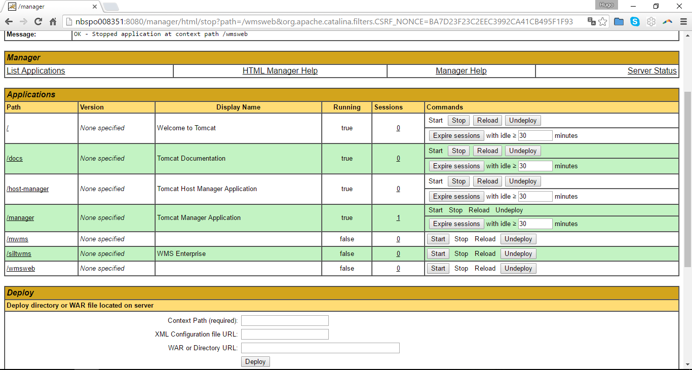The image size is (692, 370).
Task: Open the /siltwms path link
Action: pyautogui.click(x=19, y=253)
